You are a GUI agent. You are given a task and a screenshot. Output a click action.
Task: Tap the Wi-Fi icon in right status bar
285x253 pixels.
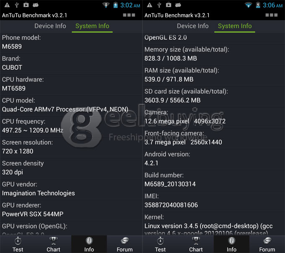(248, 5)
